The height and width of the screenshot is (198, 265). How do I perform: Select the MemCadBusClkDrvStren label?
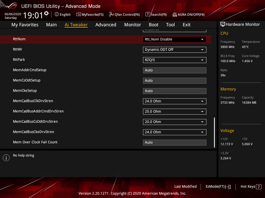click(33, 101)
